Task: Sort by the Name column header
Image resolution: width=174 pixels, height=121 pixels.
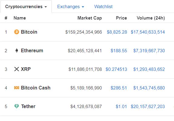Action: [20, 18]
